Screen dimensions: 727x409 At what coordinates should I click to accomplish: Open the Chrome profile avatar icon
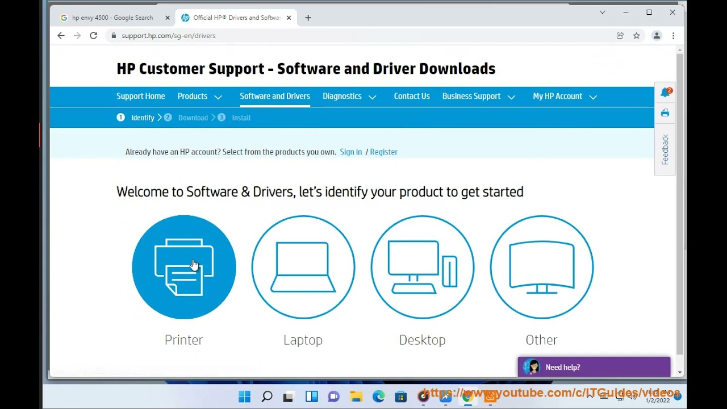[657, 35]
